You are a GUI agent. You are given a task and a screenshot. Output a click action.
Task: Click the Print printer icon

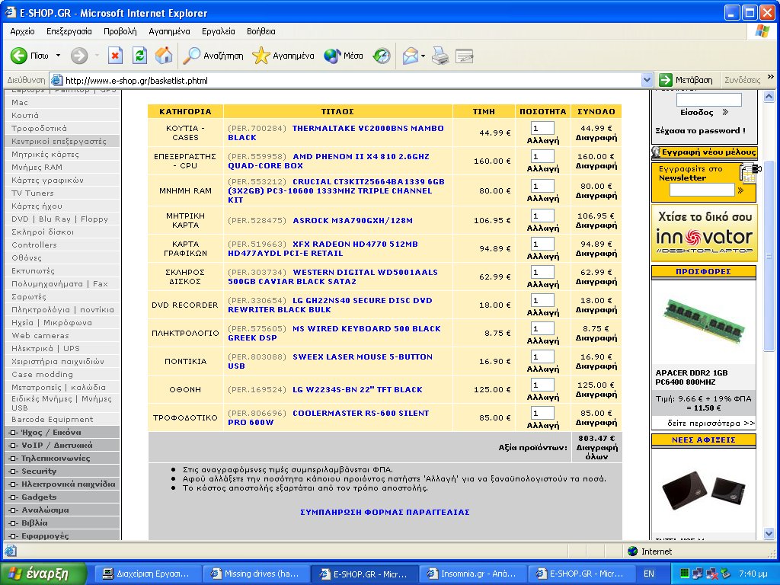pyautogui.click(x=440, y=56)
